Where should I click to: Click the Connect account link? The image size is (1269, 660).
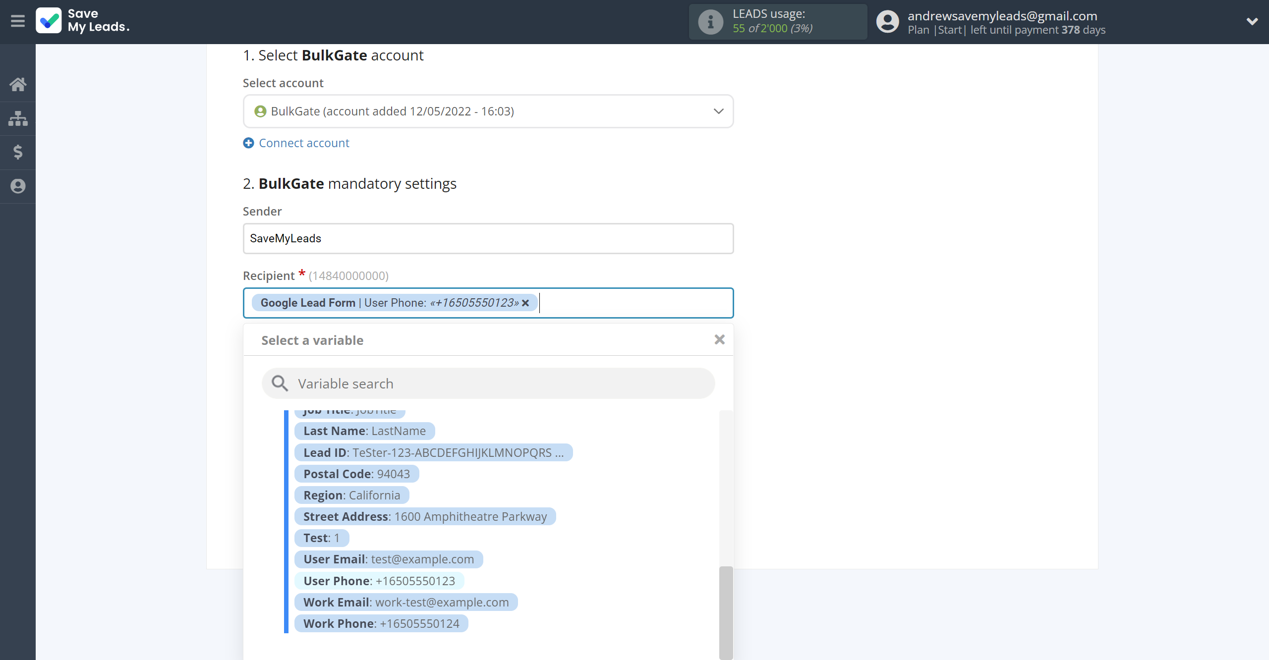point(304,143)
